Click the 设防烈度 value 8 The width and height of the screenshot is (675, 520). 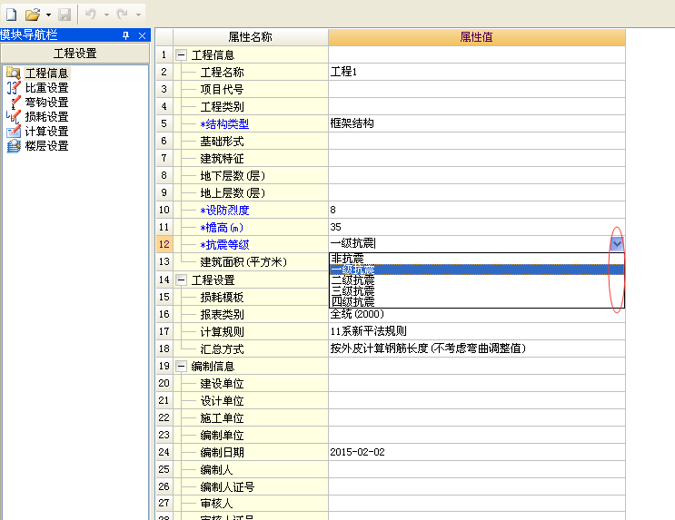click(x=477, y=210)
